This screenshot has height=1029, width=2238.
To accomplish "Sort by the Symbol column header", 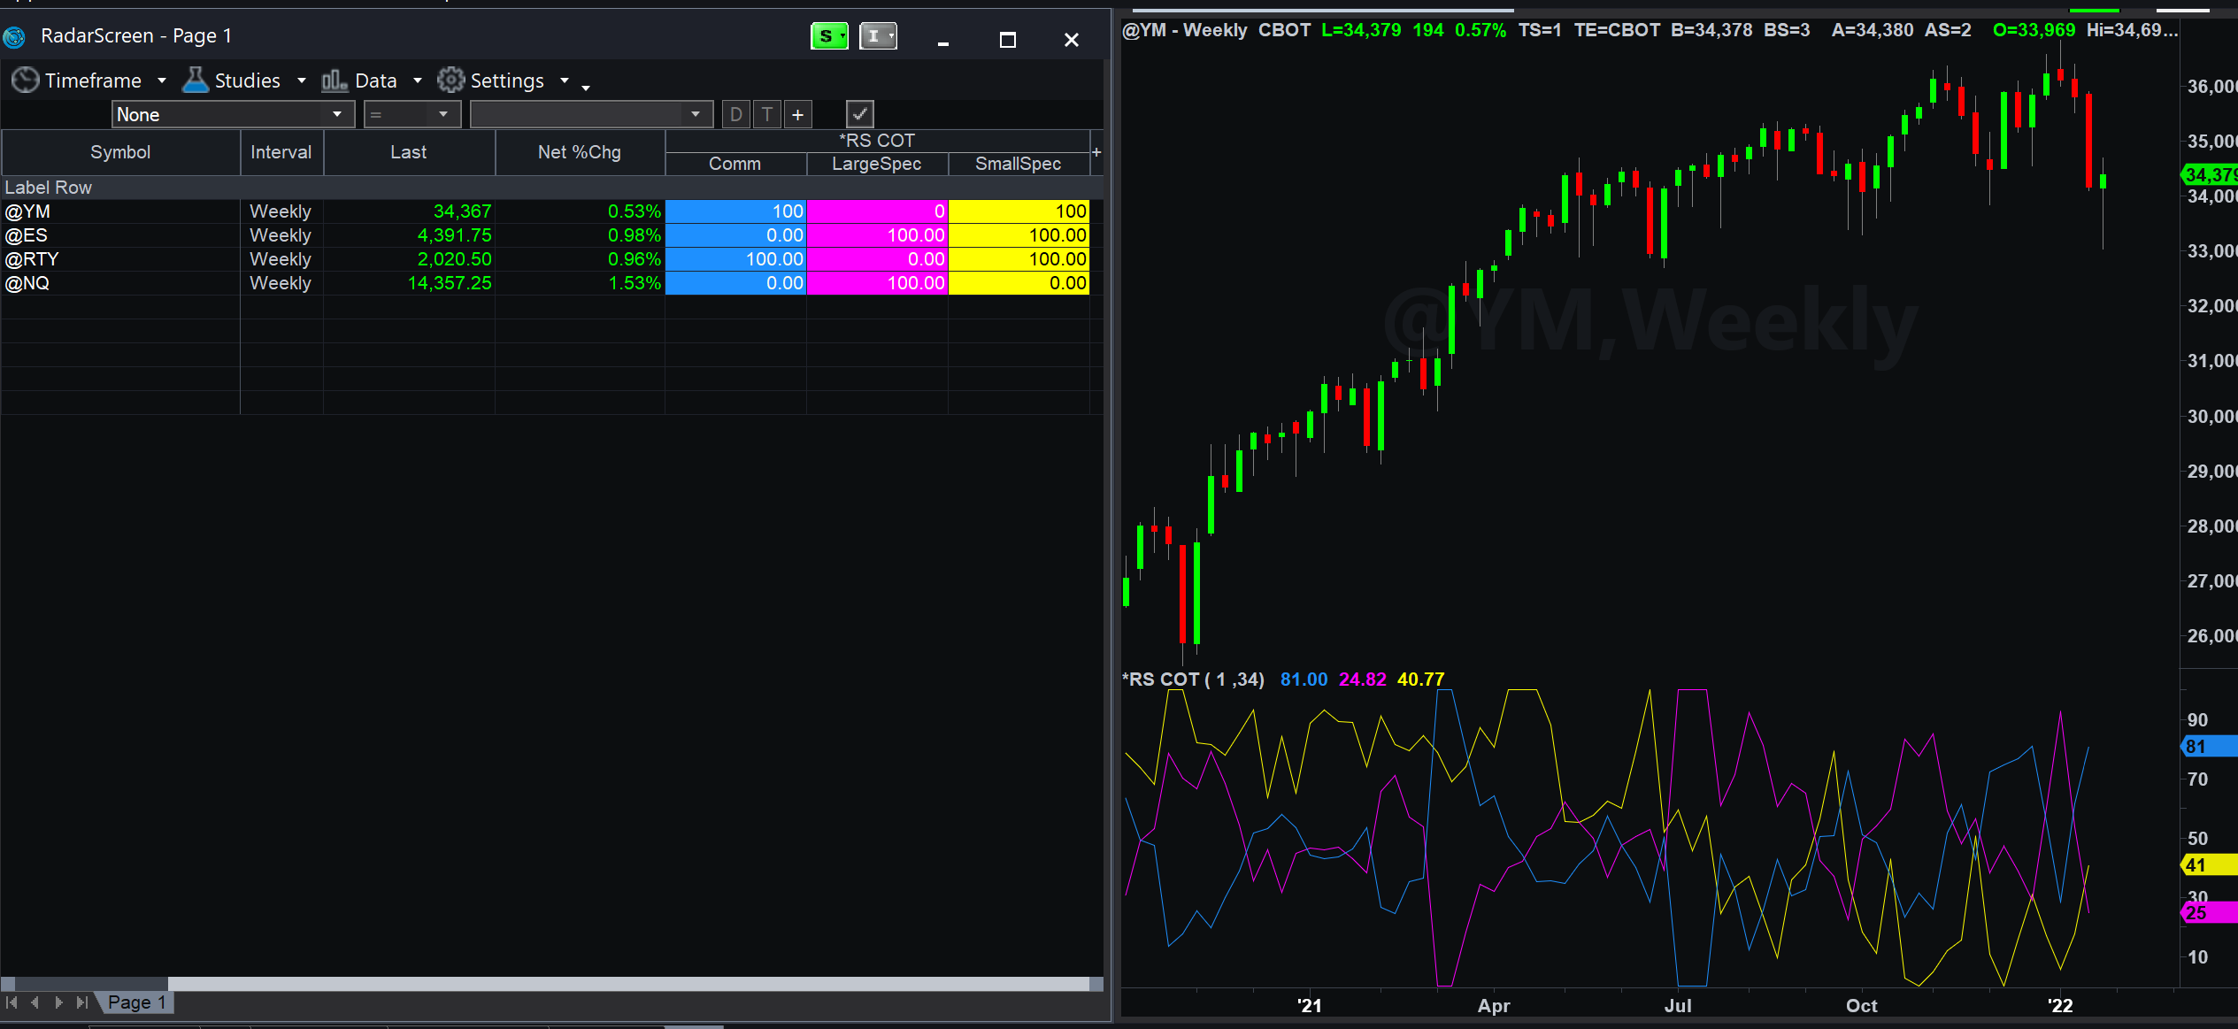I will click(120, 152).
